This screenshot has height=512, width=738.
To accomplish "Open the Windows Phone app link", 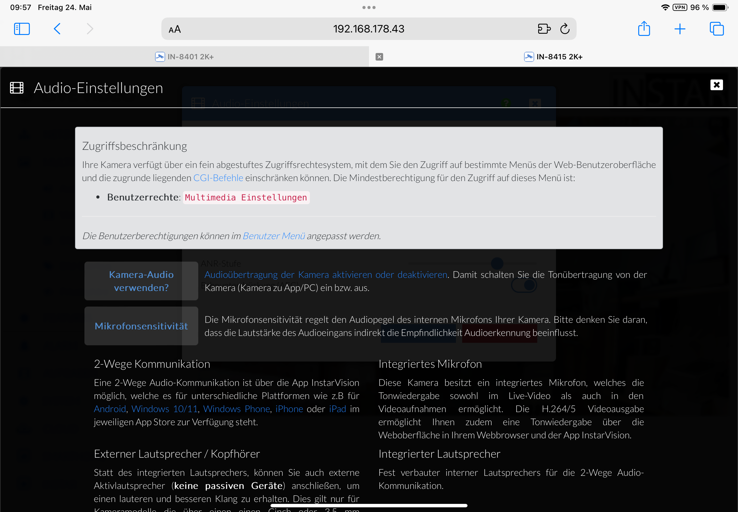I will click(x=236, y=409).
